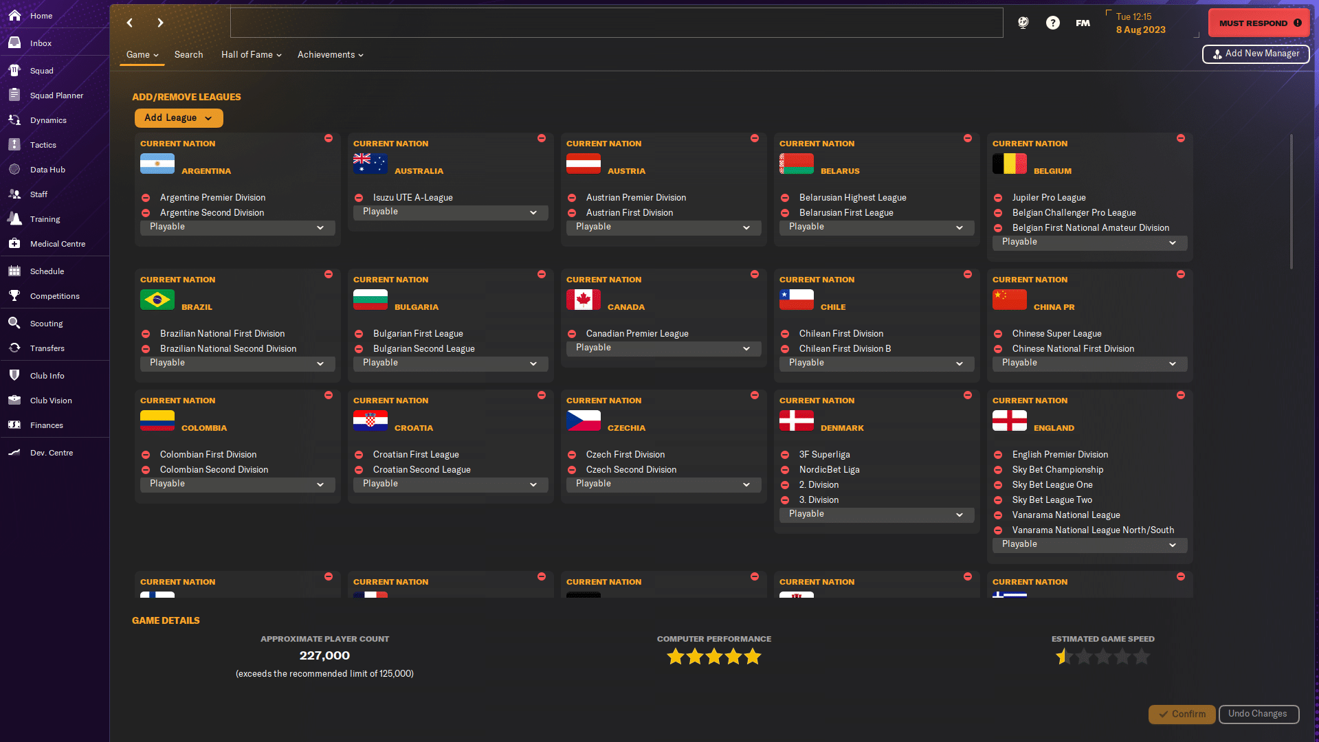Remove the English Premier Division league
The width and height of the screenshot is (1319, 742).
[997, 455]
